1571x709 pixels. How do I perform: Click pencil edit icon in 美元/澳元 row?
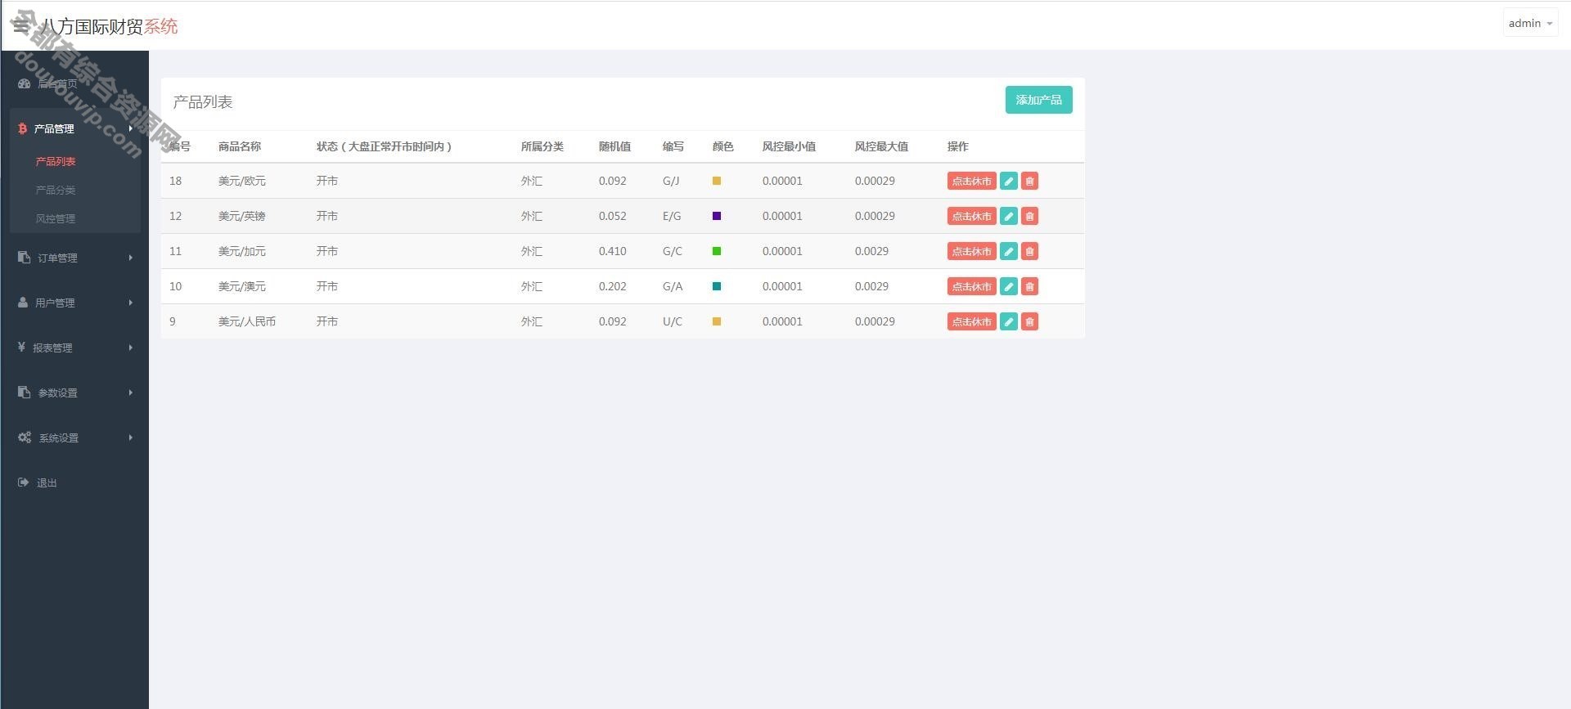tap(1009, 286)
